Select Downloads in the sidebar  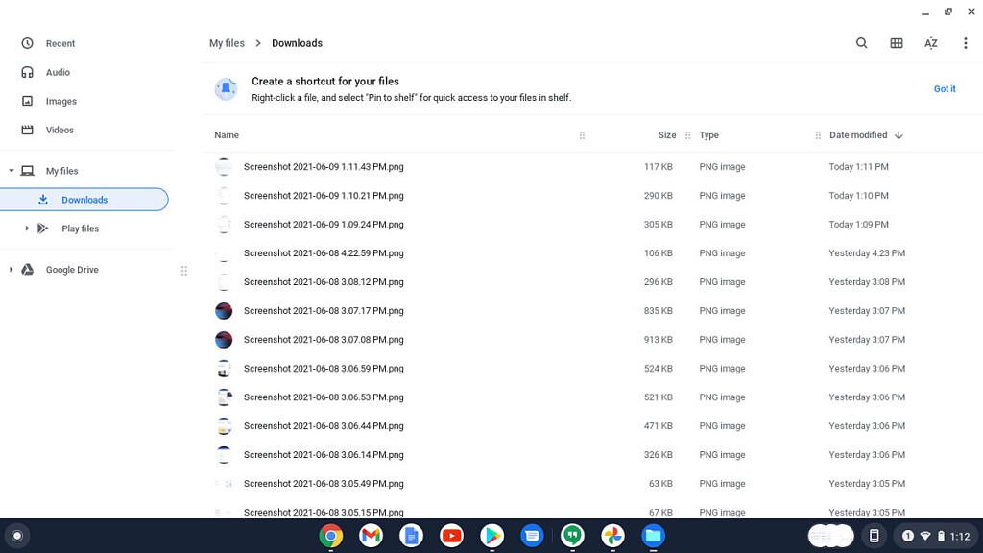[x=84, y=200]
